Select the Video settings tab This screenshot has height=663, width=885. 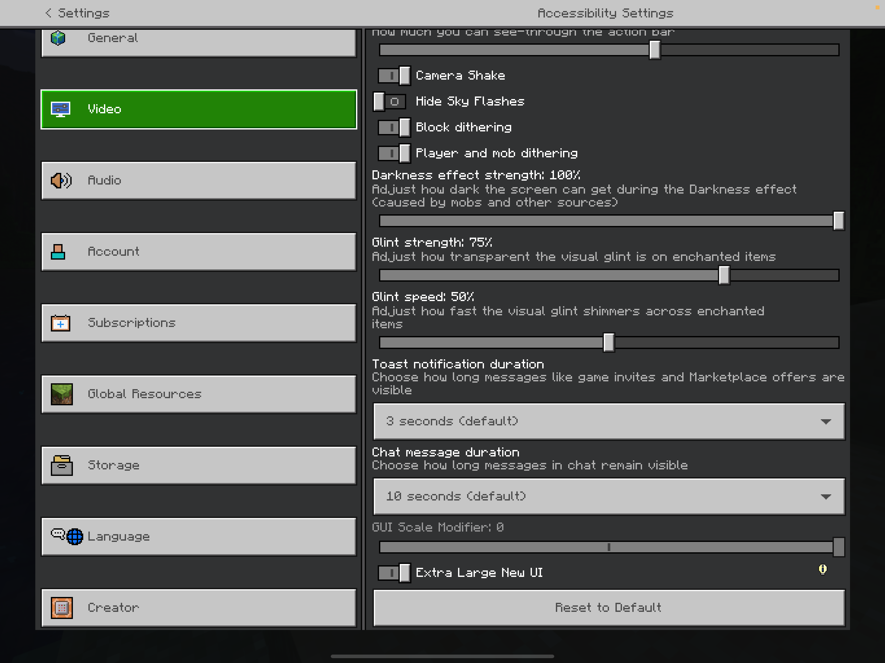click(199, 109)
